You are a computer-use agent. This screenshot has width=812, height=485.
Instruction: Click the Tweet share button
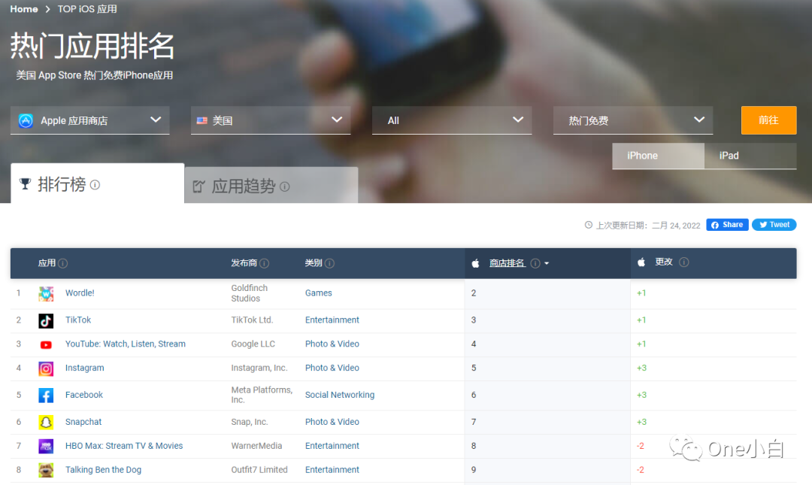pyautogui.click(x=774, y=224)
